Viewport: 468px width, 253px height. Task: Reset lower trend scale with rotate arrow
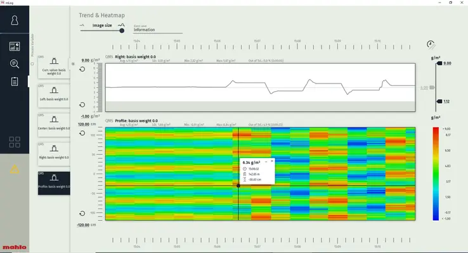coord(82,105)
